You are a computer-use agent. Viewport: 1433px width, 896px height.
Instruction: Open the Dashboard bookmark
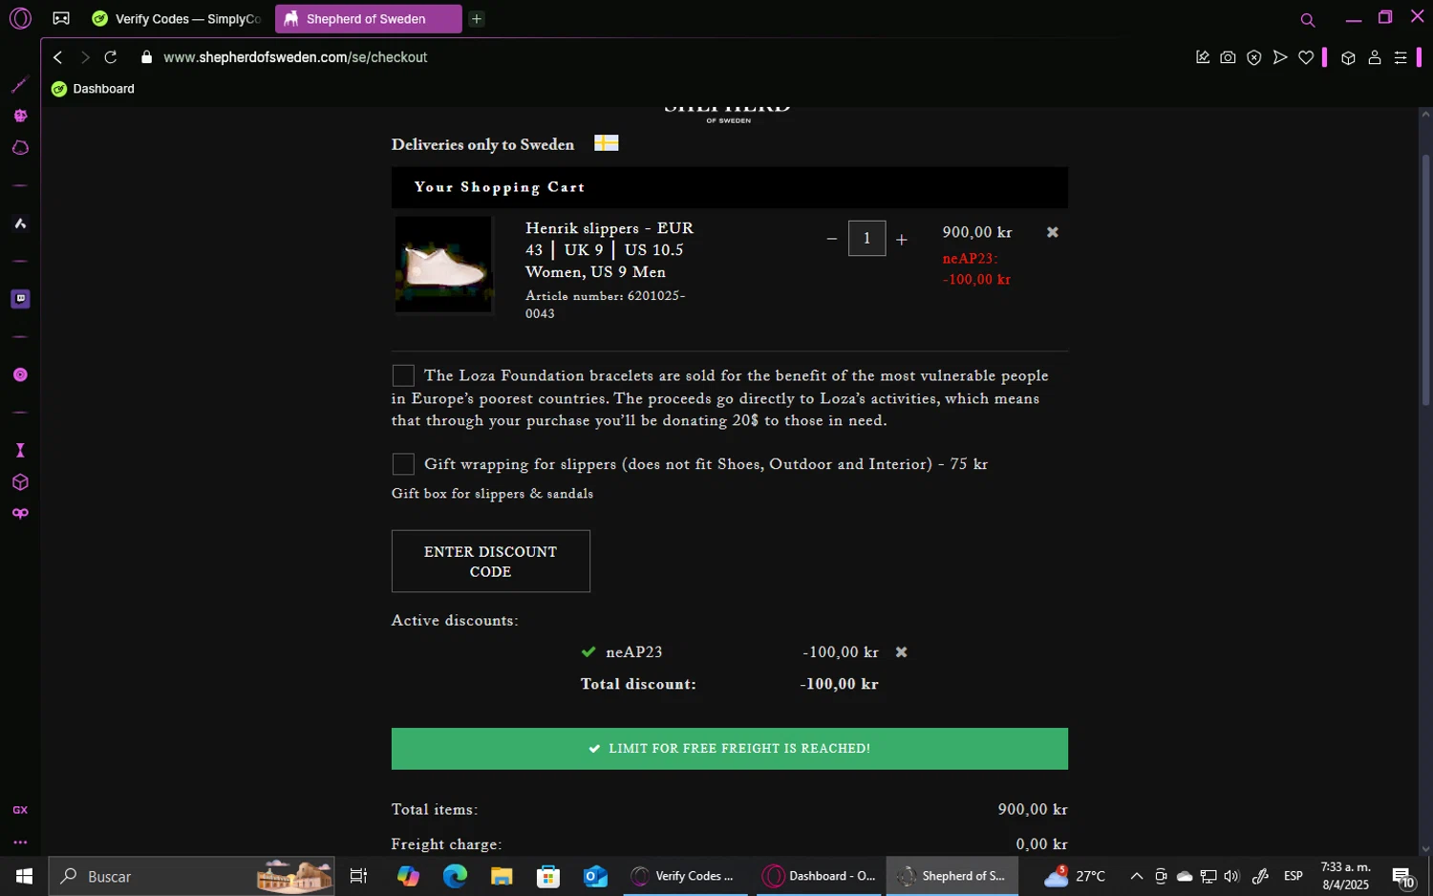click(x=94, y=89)
